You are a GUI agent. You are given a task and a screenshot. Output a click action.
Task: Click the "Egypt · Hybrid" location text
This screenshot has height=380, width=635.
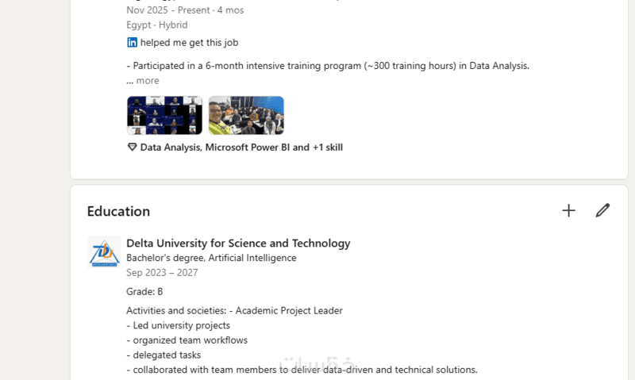(x=157, y=25)
